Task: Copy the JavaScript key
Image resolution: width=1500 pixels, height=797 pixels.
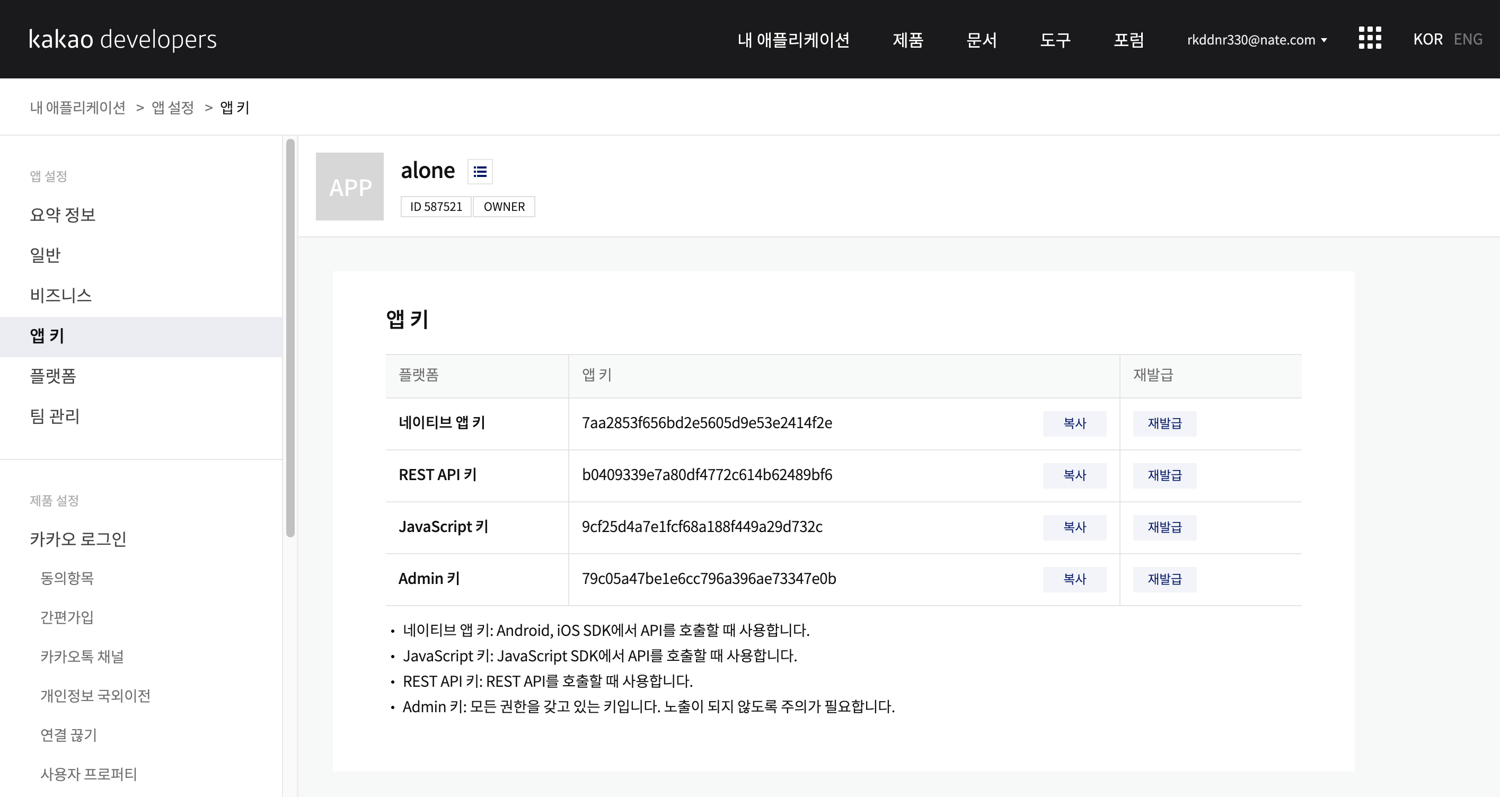Action: tap(1074, 527)
